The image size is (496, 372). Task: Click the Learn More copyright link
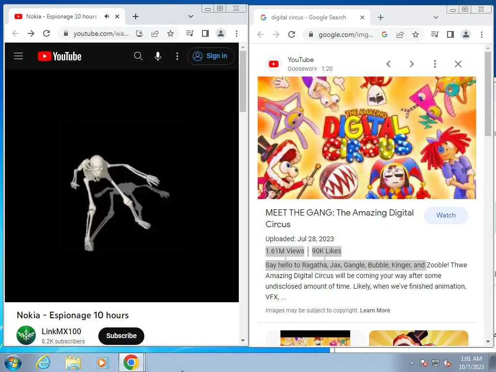coord(375,310)
